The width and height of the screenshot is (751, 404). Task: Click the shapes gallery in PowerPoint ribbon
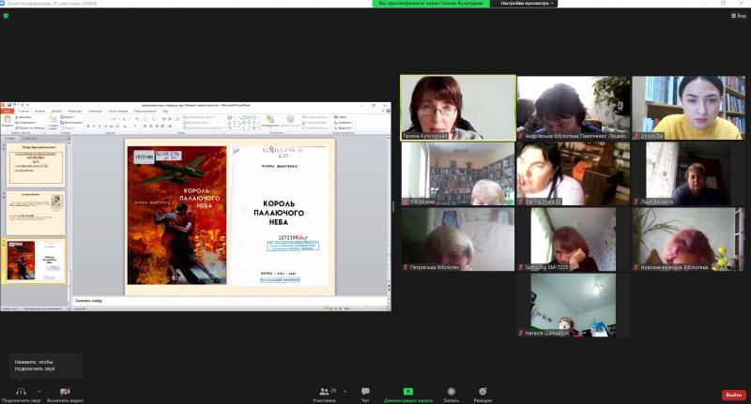[x=243, y=123]
